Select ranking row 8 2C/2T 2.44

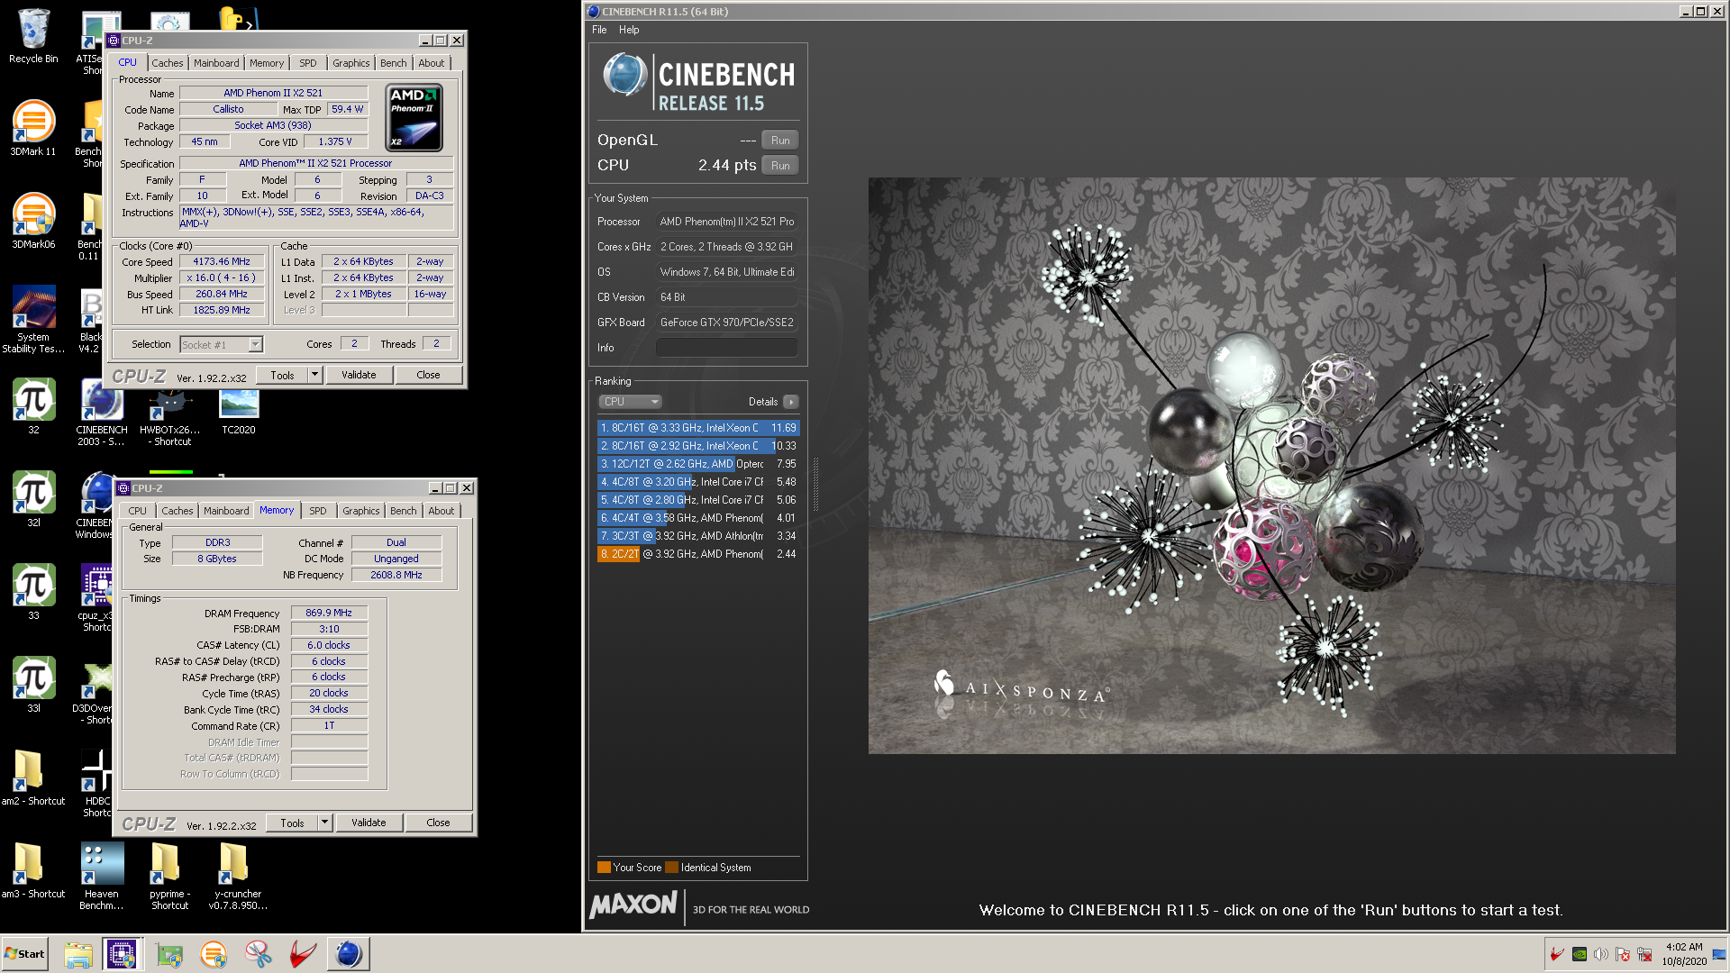[698, 554]
